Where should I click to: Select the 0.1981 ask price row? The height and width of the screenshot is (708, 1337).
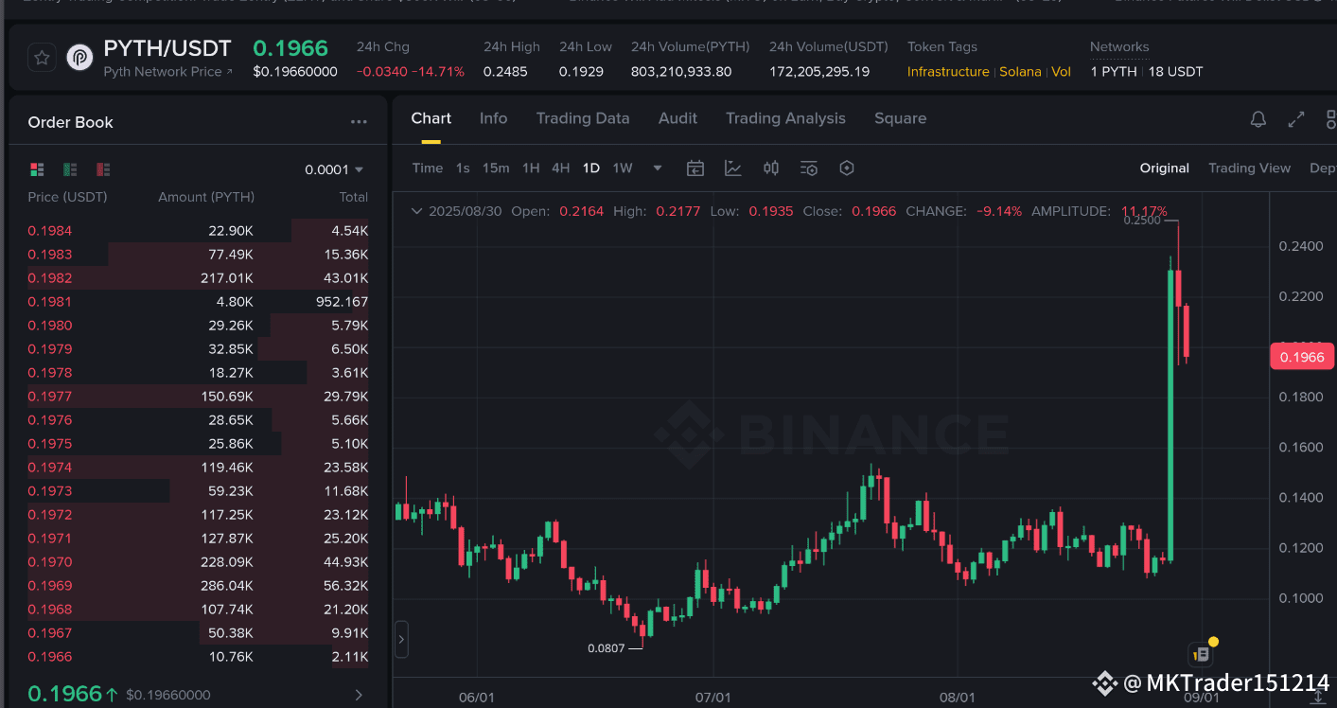point(198,302)
